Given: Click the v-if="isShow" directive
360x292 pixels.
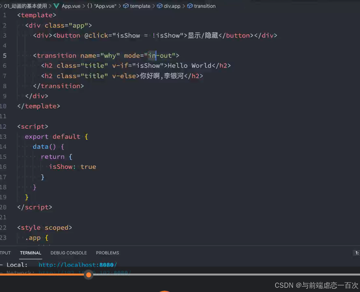Looking at the screenshot, I should click(x=138, y=66).
